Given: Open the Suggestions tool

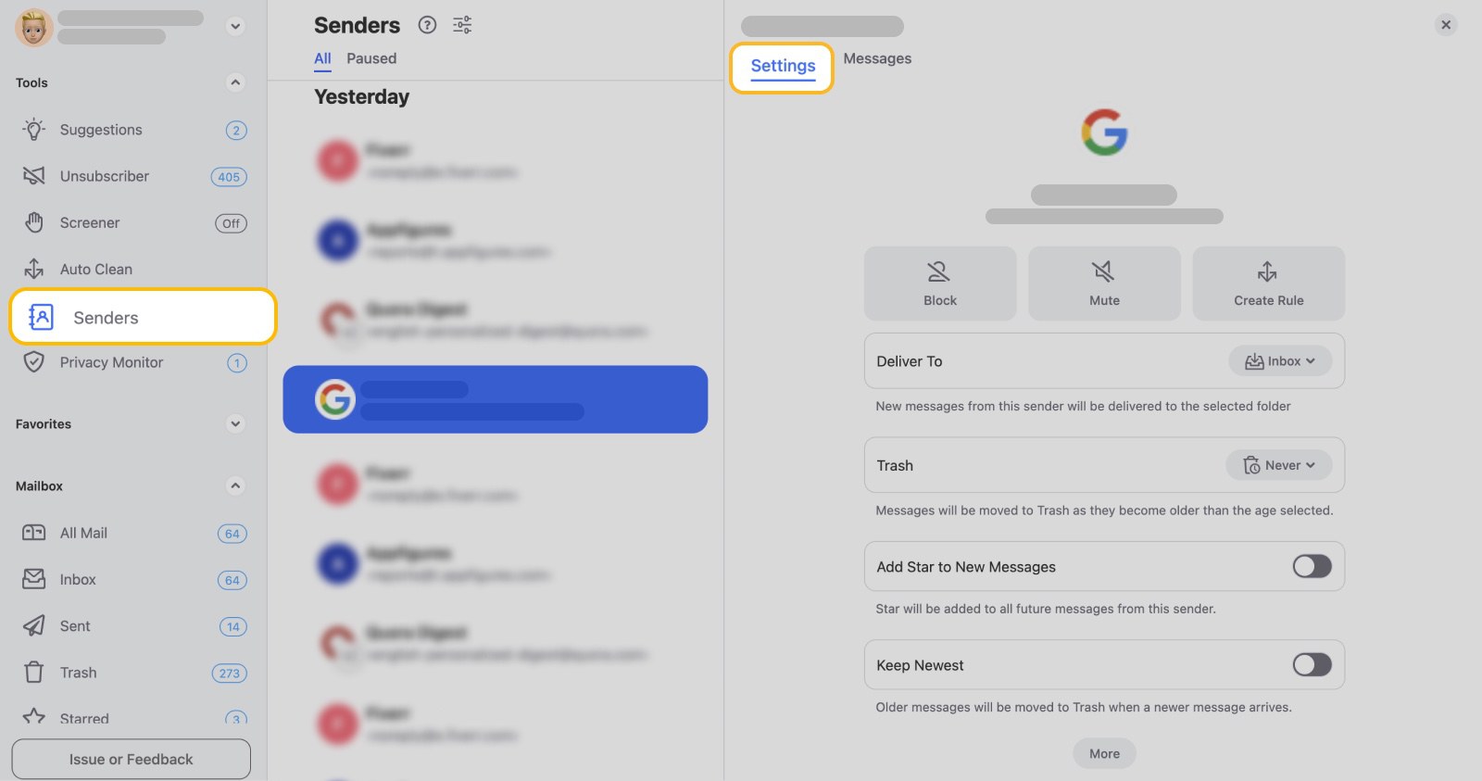Looking at the screenshot, I should pos(100,130).
